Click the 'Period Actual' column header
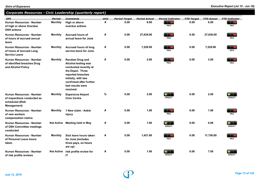The image size is (260, 184). [145, 19]
